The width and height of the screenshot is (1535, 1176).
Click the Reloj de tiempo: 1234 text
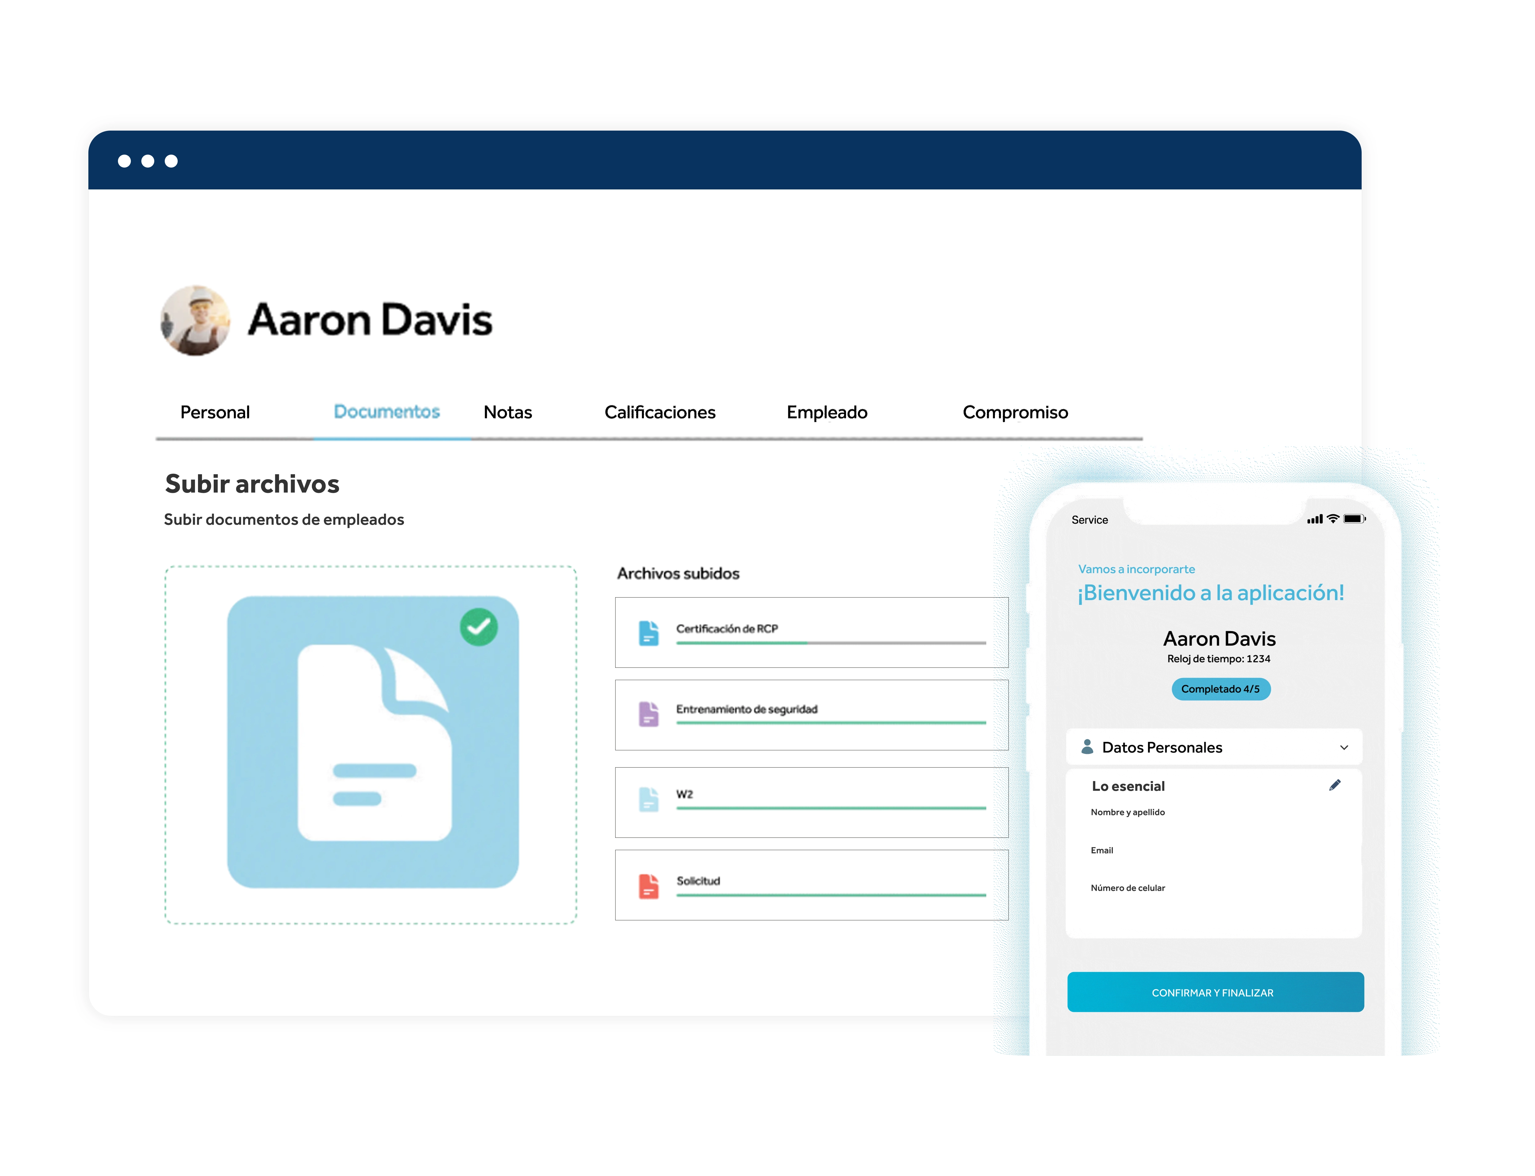click(x=1218, y=659)
